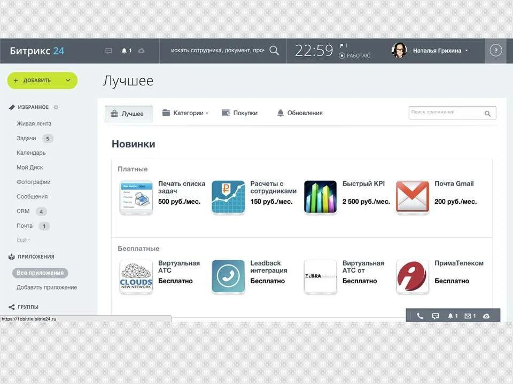
Task: Open Zebra Виртуальная АТС от icon
Action: coord(320,277)
